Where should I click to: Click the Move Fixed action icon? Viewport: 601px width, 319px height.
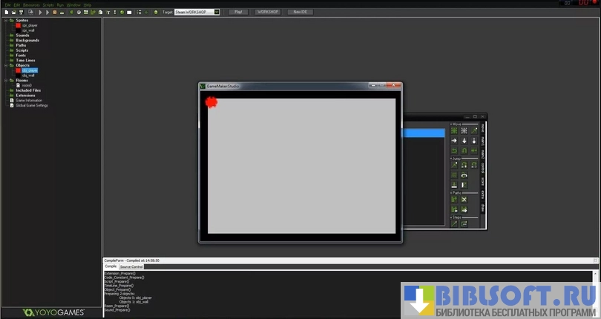[x=454, y=131]
